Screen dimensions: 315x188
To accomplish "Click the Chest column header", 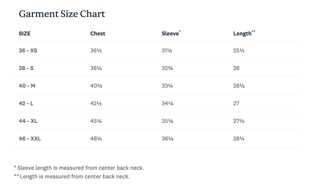I will click(x=98, y=33).
